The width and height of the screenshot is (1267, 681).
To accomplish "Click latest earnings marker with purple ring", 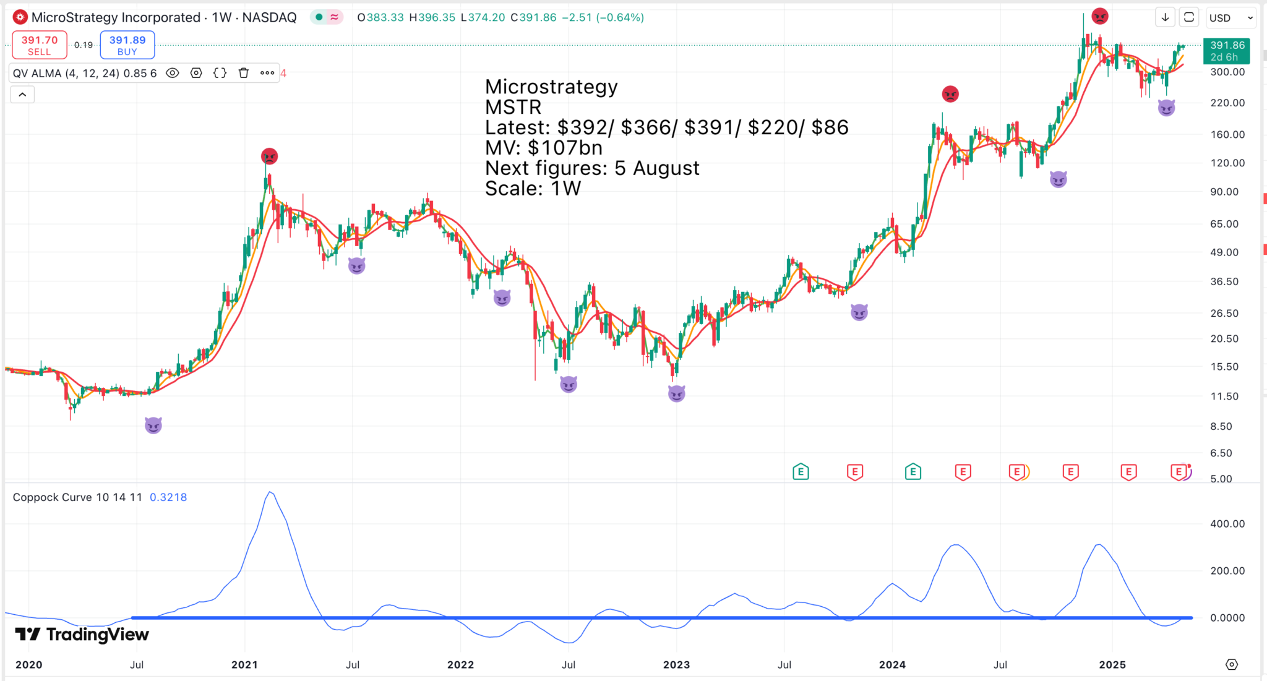I will [x=1180, y=472].
